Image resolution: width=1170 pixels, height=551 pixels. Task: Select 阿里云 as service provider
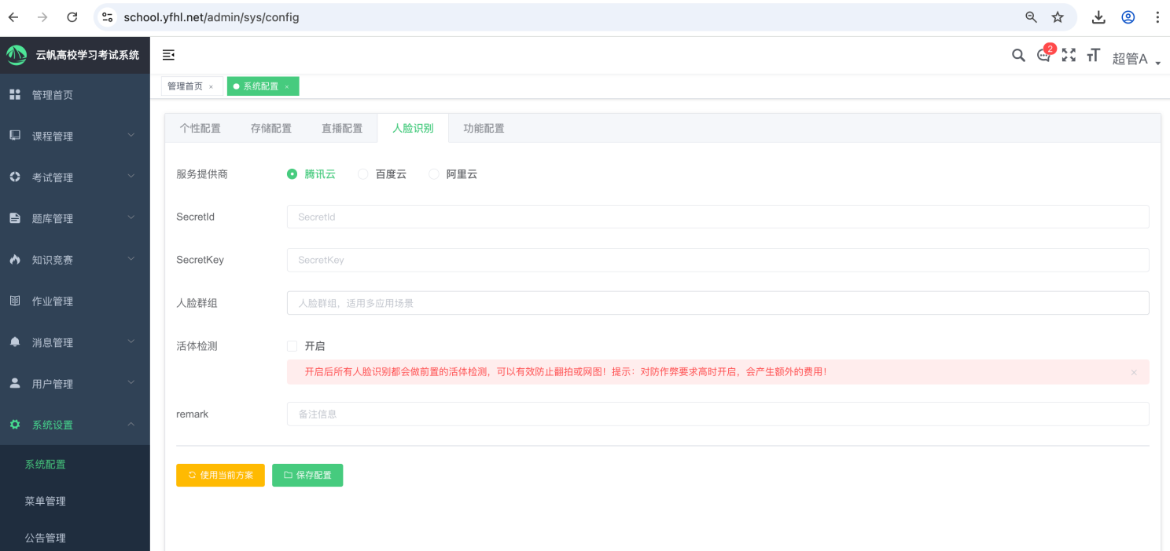(x=434, y=174)
